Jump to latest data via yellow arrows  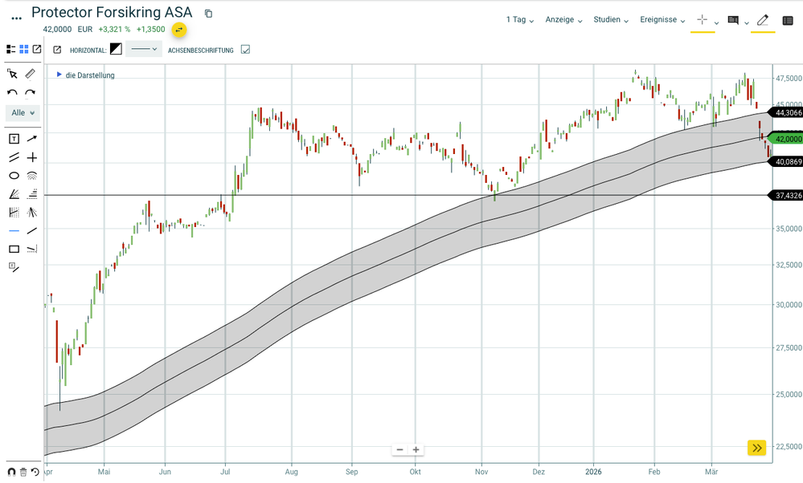(x=757, y=448)
